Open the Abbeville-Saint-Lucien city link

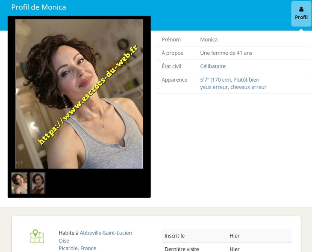pos(106,233)
